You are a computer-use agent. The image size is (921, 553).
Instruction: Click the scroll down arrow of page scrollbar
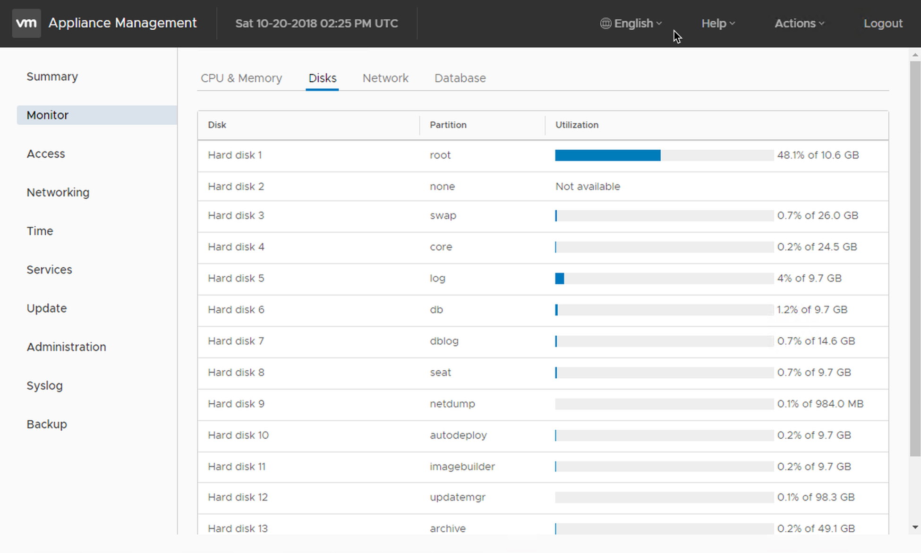915,527
